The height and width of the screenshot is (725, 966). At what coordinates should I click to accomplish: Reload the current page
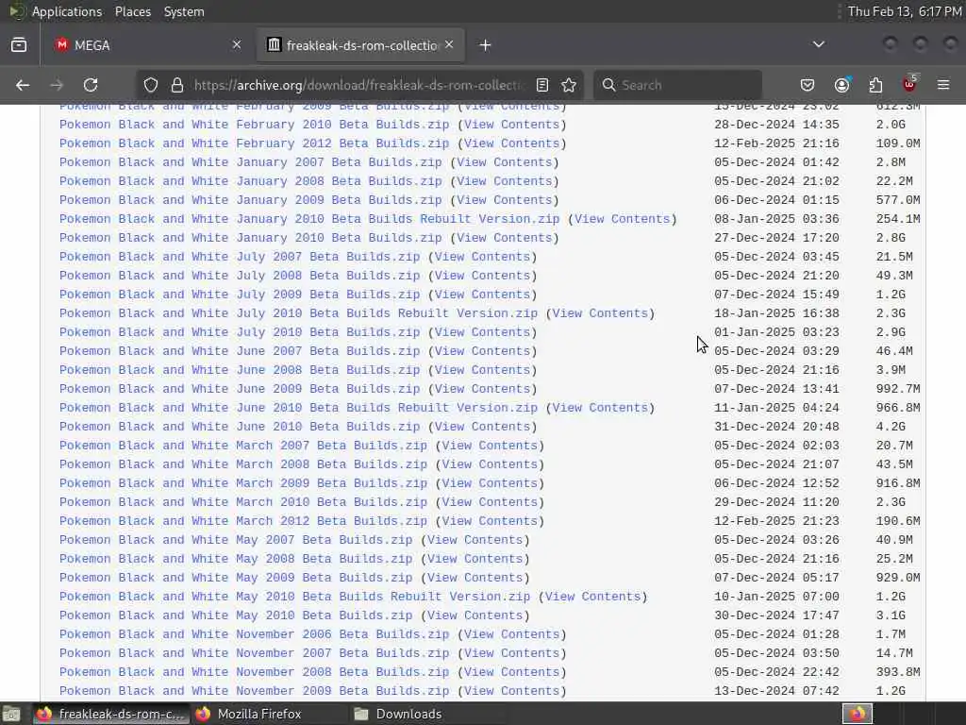(91, 85)
